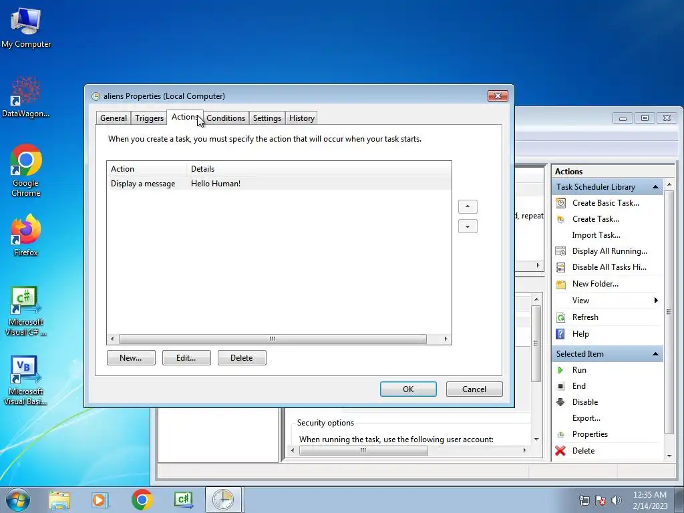Collapse the Selected Item section
The image size is (684, 513).
click(655, 354)
